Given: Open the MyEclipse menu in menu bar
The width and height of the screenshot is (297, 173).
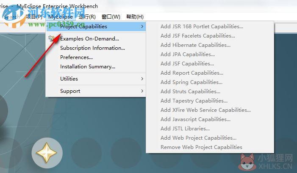Looking at the screenshot, I should click(x=61, y=17).
